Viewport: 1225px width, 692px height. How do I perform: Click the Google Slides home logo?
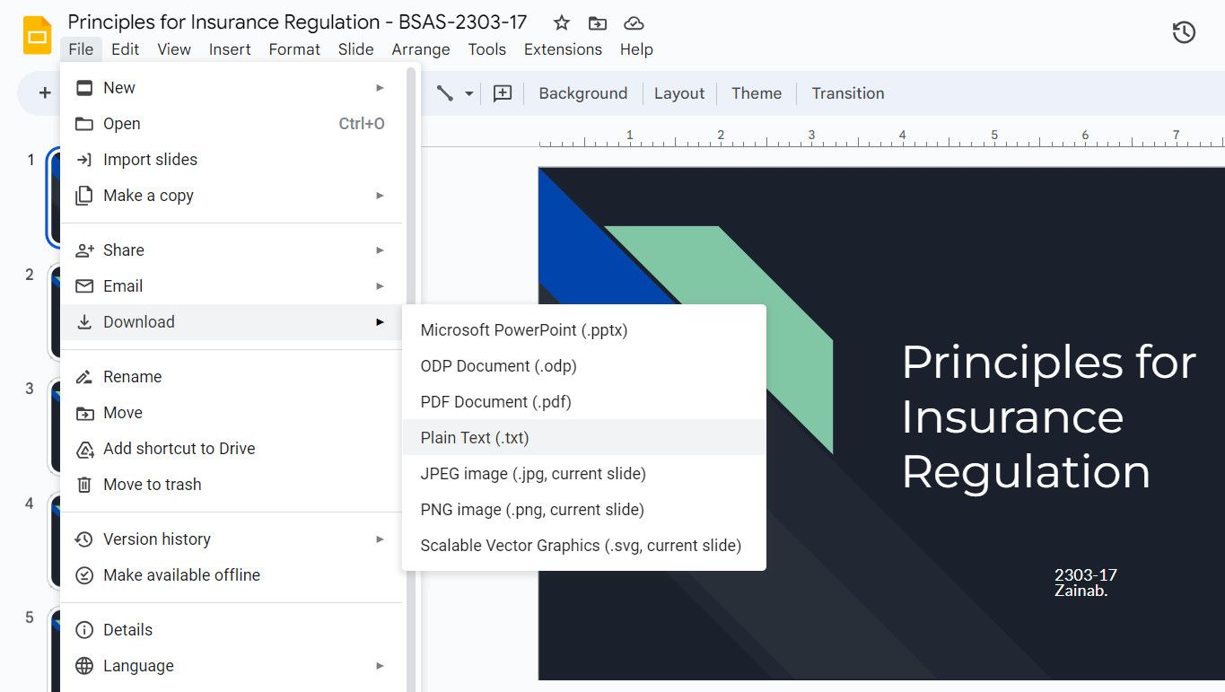tap(37, 36)
